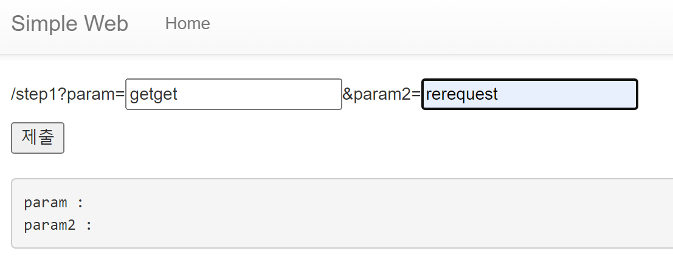
Task: Go to the Home navigation item
Action: pyautogui.click(x=188, y=24)
